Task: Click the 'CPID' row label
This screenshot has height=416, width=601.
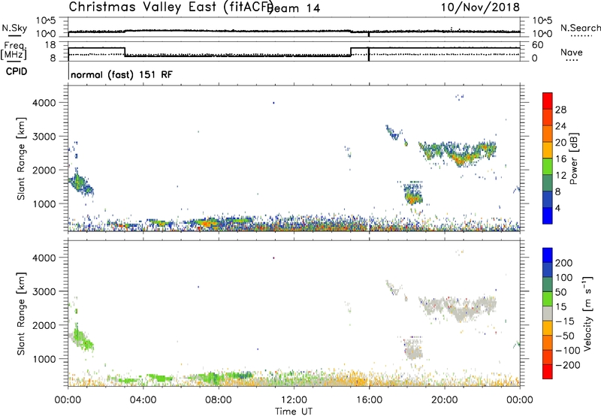Action: tap(17, 71)
